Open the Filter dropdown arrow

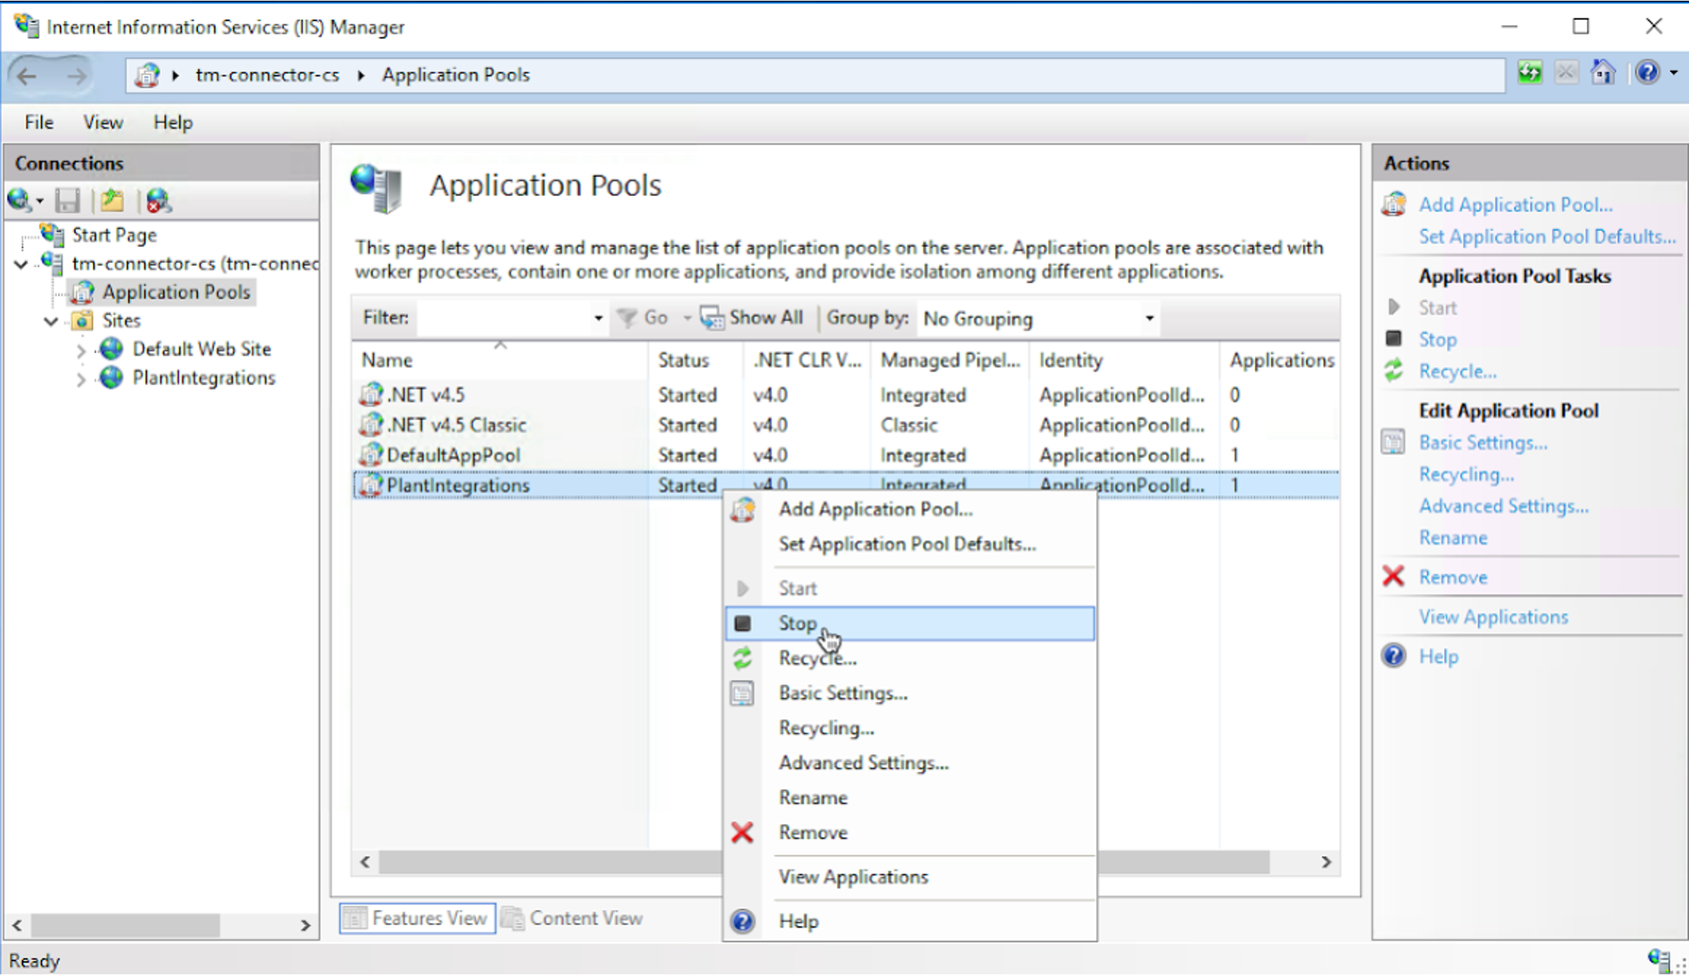coord(598,318)
